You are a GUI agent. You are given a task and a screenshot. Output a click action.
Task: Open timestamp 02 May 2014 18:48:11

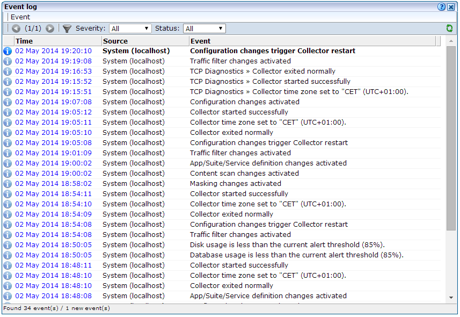coord(53,265)
